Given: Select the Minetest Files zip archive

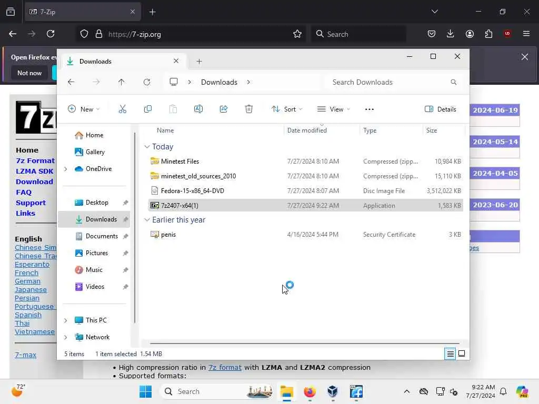Looking at the screenshot, I should 306,161.
